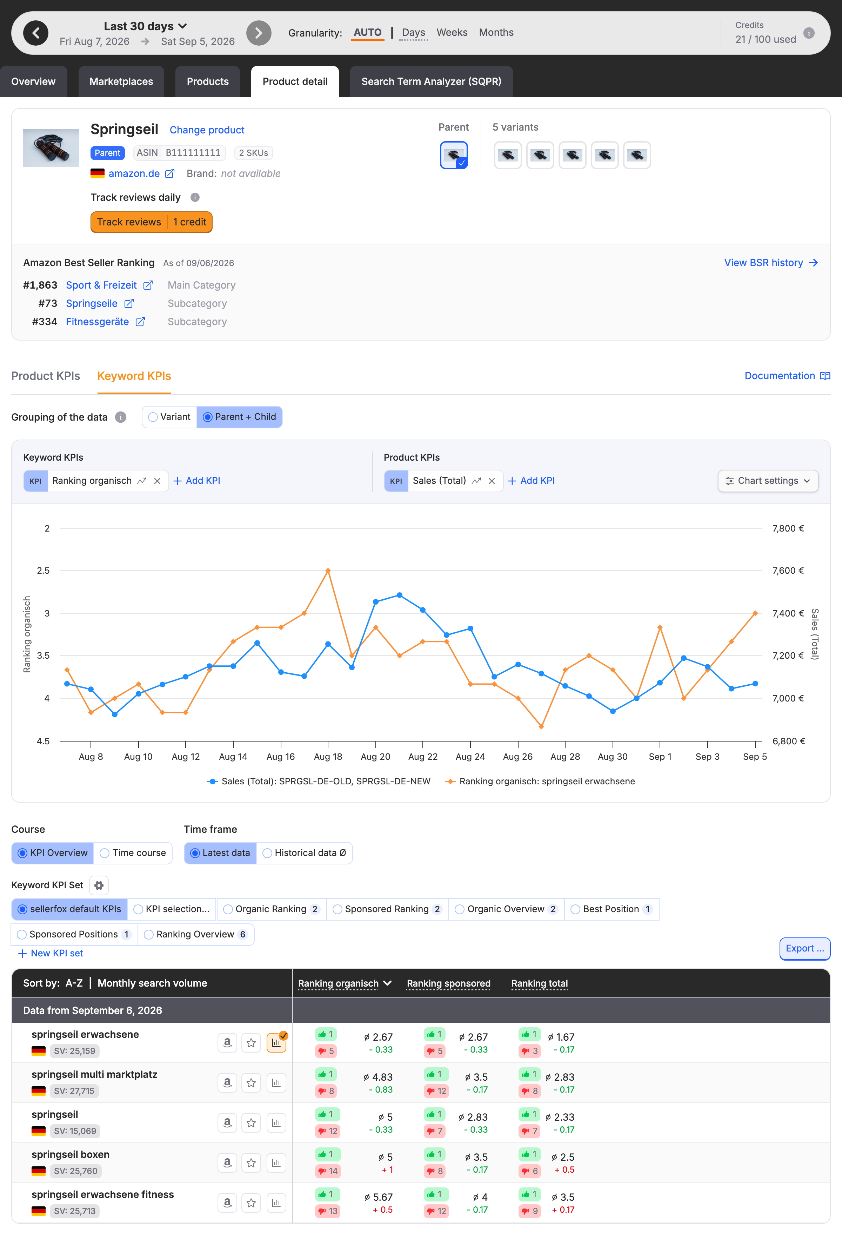The height and width of the screenshot is (1245, 842).
Task: Open the credits info icon
Action: [x=809, y=33]
